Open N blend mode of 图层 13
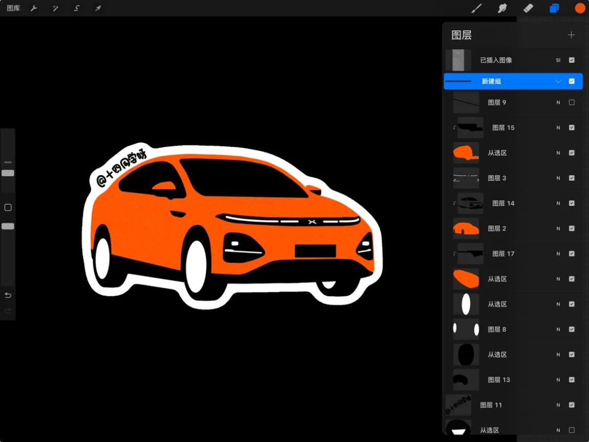Viewport: 589px width, 442px height. 558,380
